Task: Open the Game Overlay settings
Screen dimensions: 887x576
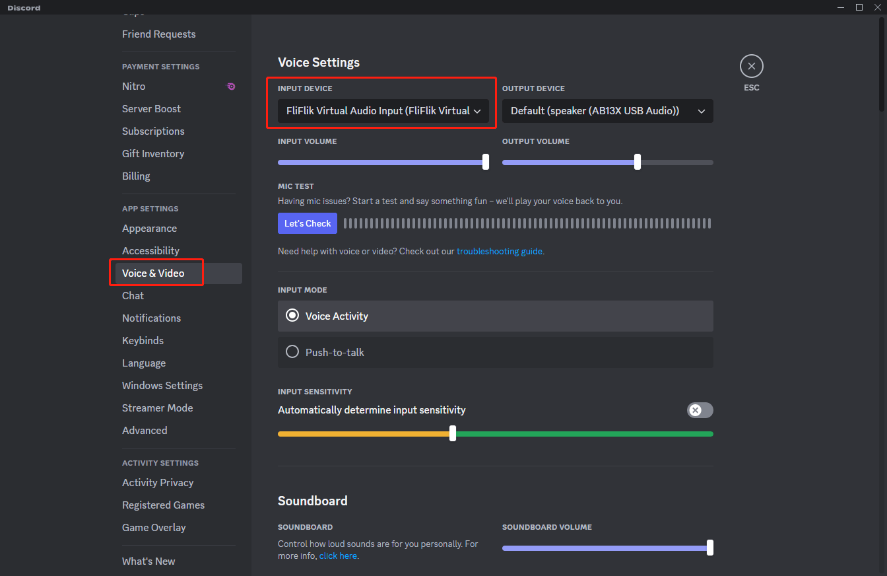Action: [x=154, y=527]
